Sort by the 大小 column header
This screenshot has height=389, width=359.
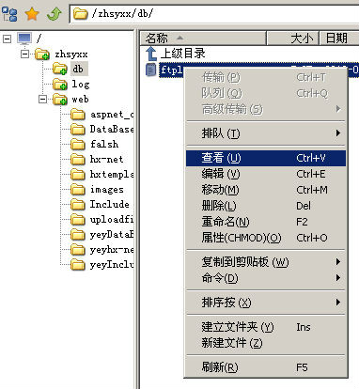click(x=292, y=39)
